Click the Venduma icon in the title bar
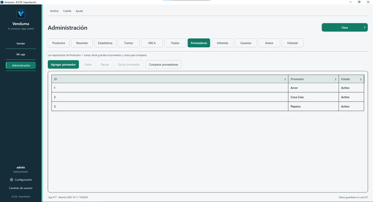 [2, 2]
